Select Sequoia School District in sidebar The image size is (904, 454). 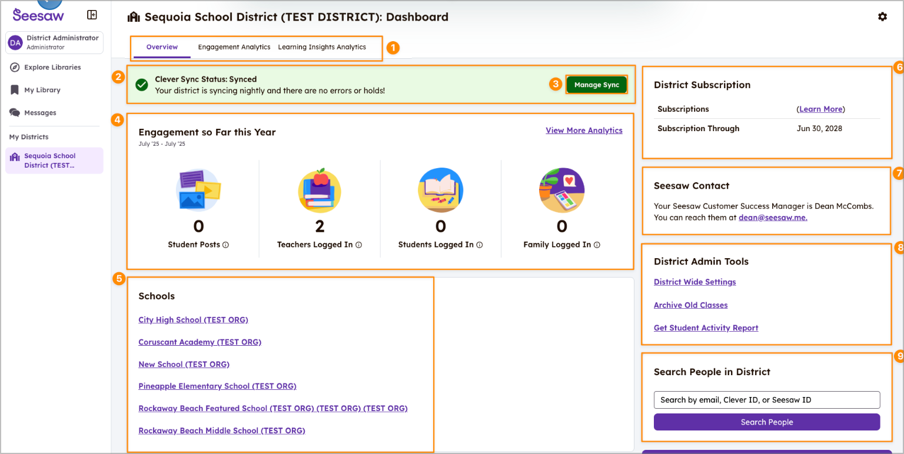coord(54,161)
